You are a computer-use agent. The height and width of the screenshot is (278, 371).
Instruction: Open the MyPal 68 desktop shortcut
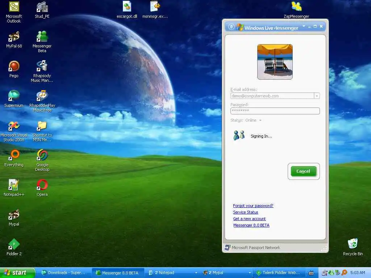[14, 39]
